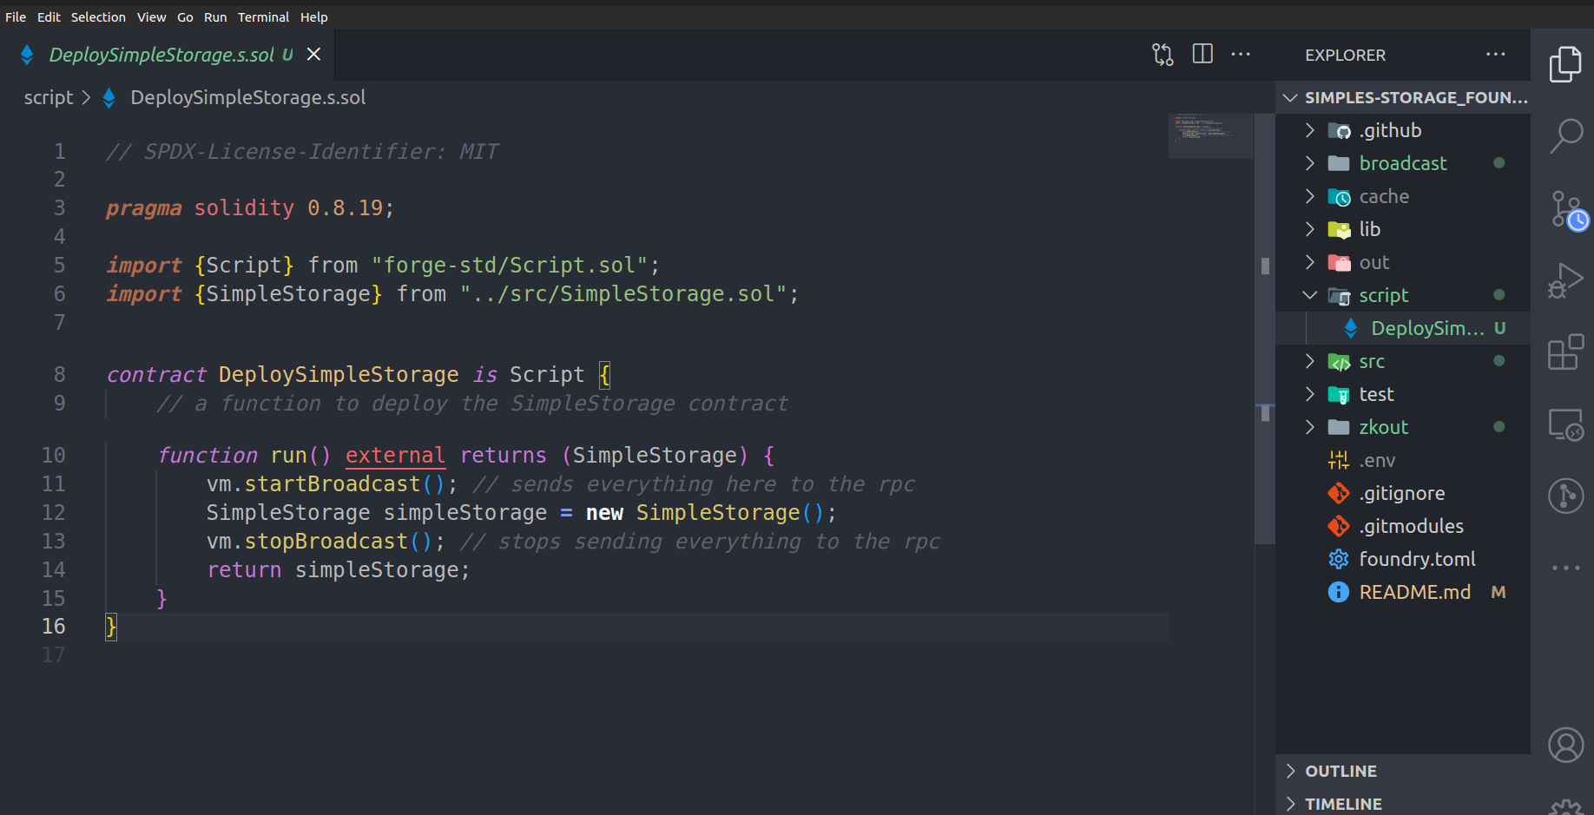Screen dimensions: 1594x815
Task: Open the .env file
Action: 1403,460
